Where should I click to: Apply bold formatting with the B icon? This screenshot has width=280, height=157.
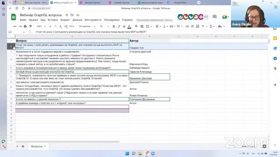point(114,26)
